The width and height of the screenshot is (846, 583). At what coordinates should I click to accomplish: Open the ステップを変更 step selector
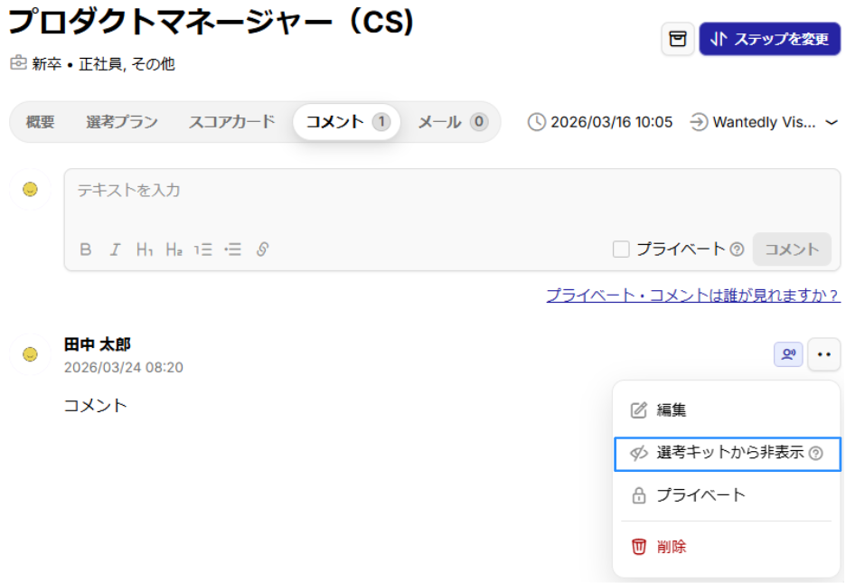point(769,39)
